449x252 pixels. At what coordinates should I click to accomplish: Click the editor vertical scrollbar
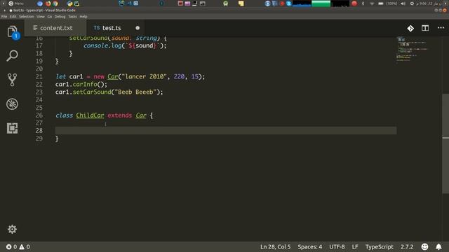point(445,143)
